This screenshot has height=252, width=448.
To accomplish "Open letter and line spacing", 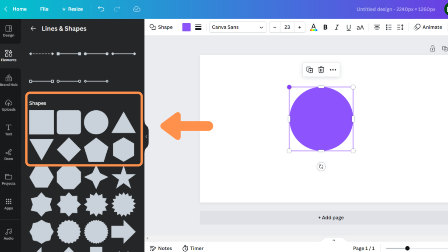I will [x=400, y=27].
